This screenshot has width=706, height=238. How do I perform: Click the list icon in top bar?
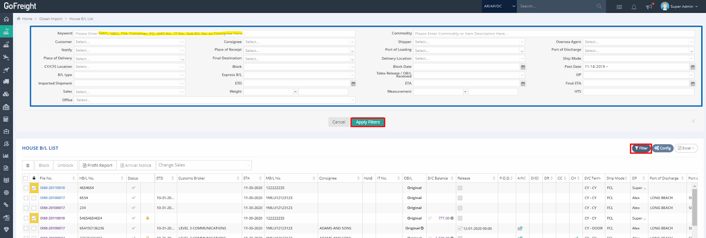[619, 7]
